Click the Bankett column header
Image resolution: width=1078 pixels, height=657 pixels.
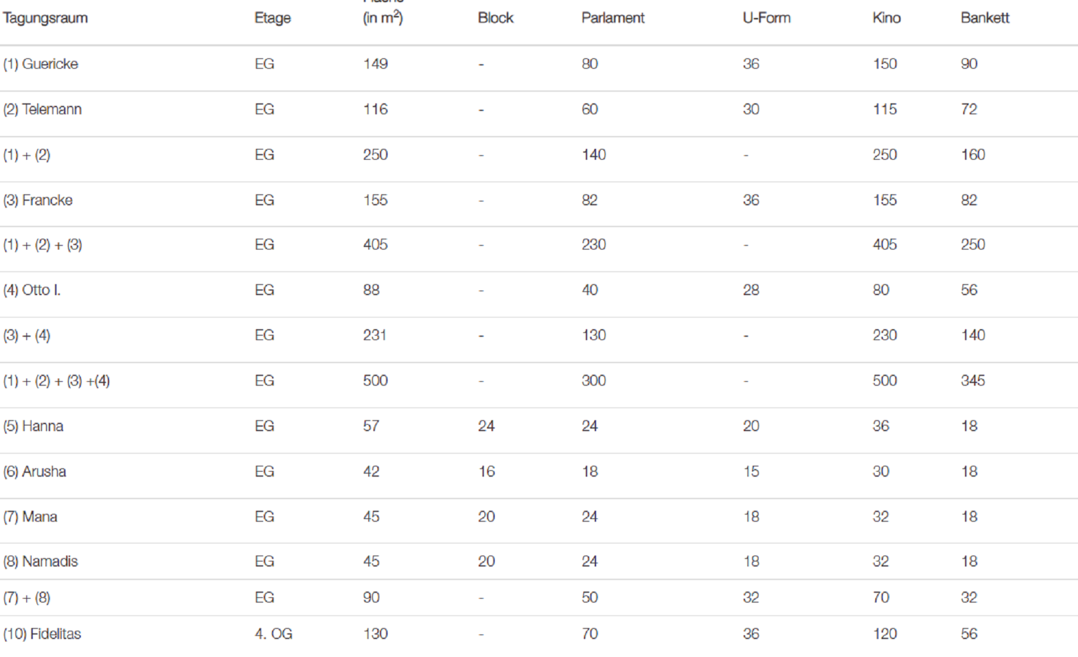click(984, 18)
